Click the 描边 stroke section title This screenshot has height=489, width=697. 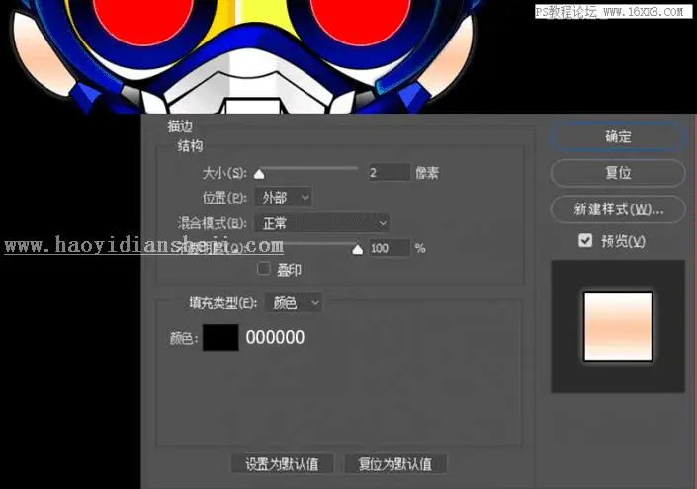point(180,126)
